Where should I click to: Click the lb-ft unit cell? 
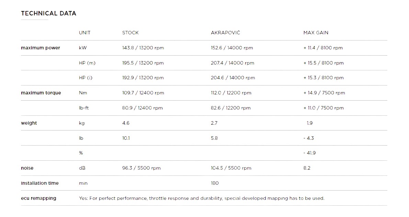tap(84, 108)
